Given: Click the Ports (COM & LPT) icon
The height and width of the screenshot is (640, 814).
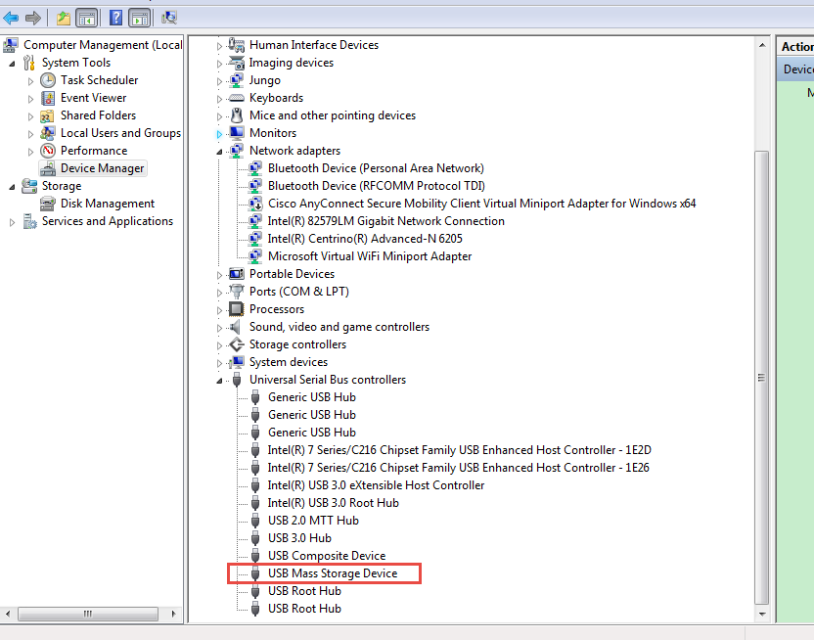Looking at the screenshot, I should point(237,292).
